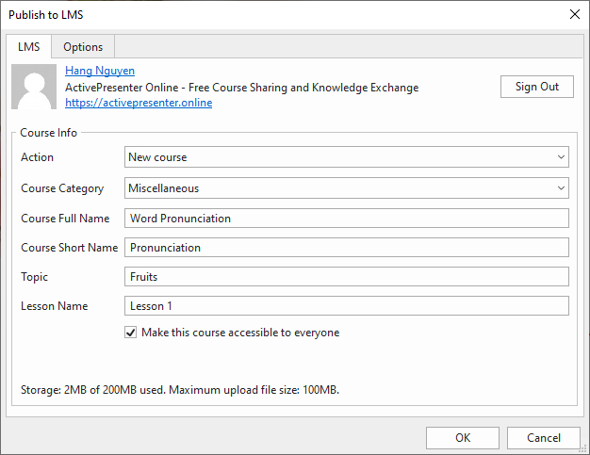Viewport: 590px width, 455px height.
Task: Click the Topic field label
Action: (34, 277)
